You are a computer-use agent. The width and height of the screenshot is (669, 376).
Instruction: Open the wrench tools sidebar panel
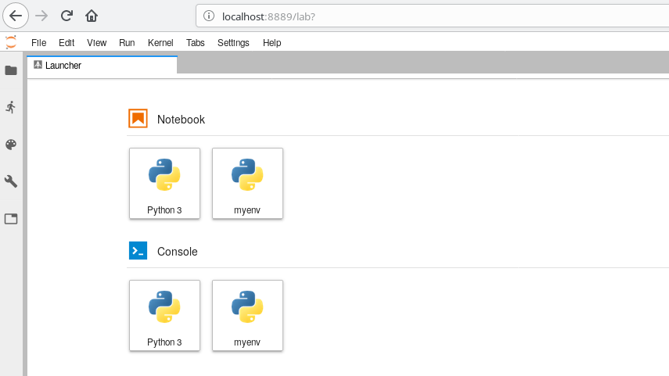click(11, 181)
